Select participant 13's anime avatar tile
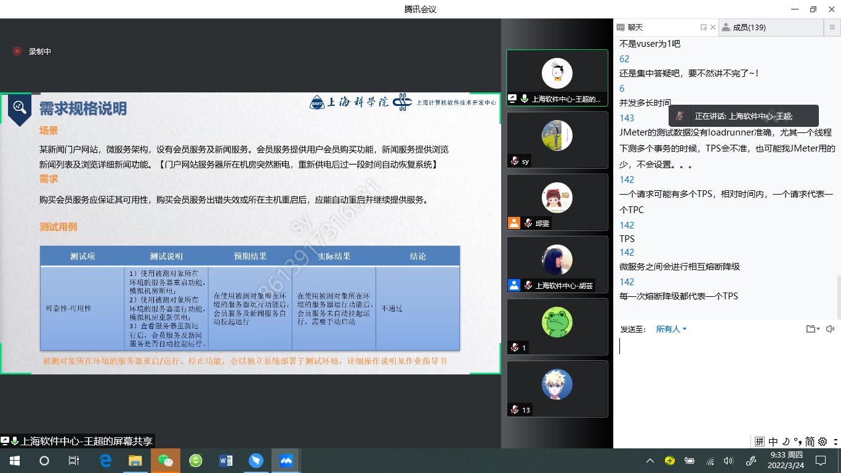841x473 pixels. tap(557, 389)
